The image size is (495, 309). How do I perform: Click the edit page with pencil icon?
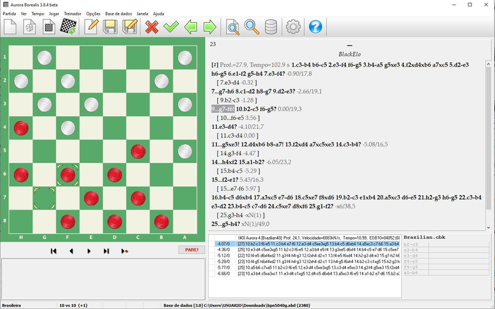91,26
